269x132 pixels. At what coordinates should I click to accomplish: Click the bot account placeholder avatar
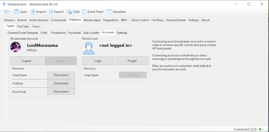tap(89, 47)
